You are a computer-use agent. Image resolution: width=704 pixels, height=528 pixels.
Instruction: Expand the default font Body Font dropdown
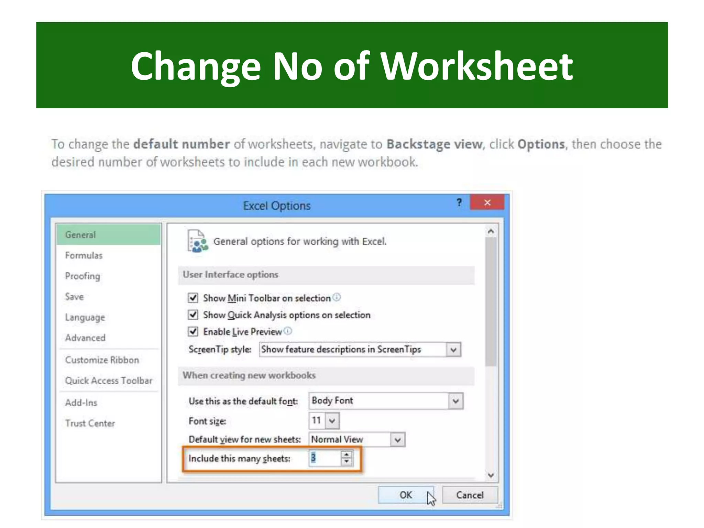click(455, 401)
